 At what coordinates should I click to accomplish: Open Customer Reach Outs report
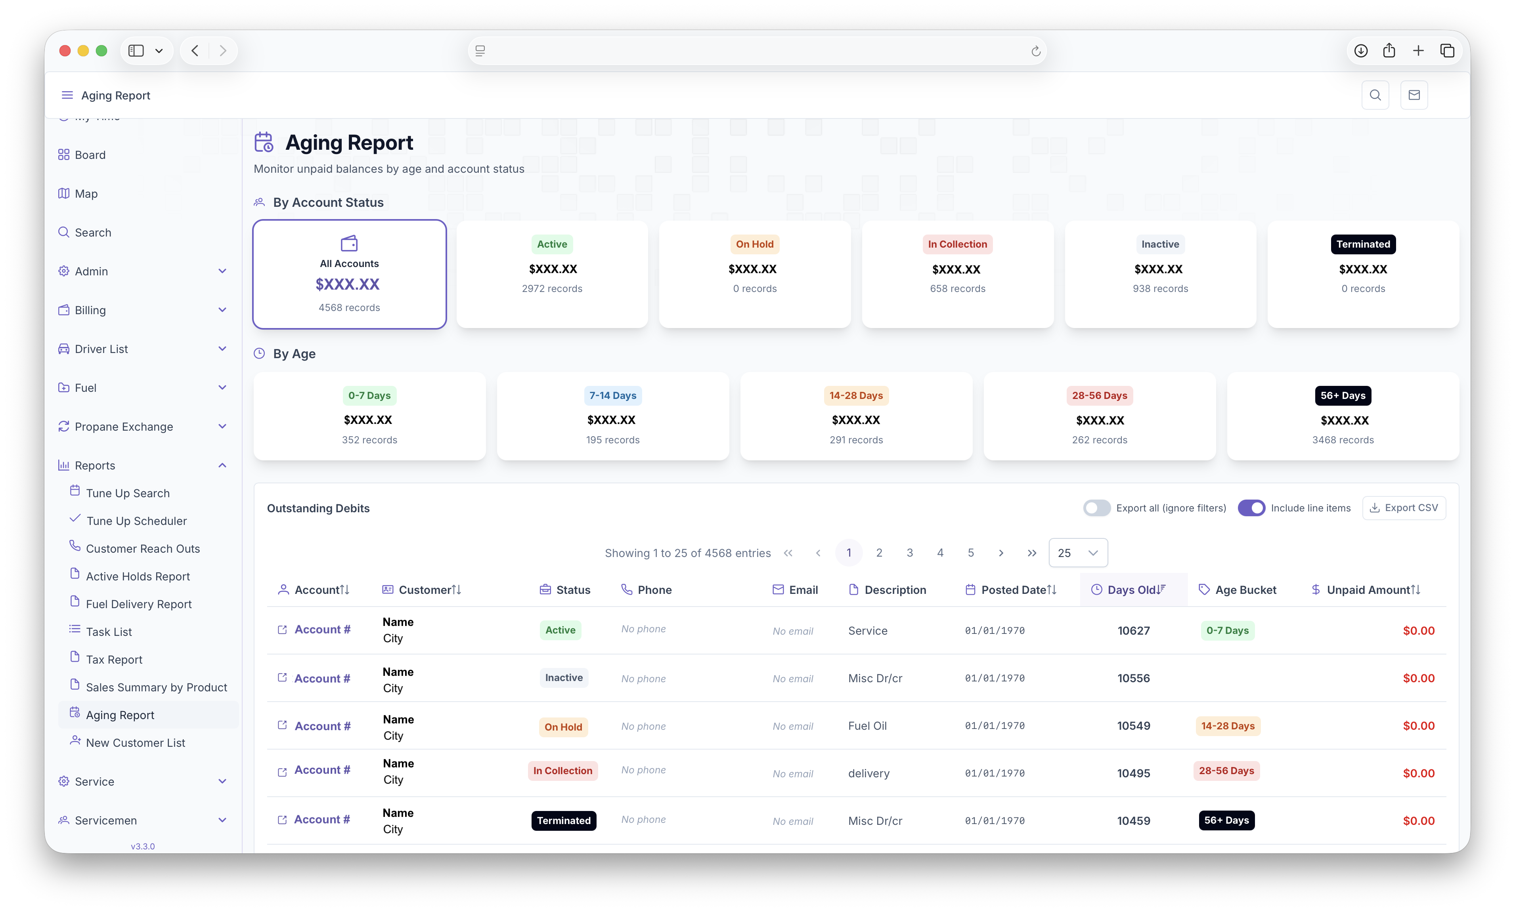click(143, 549)
